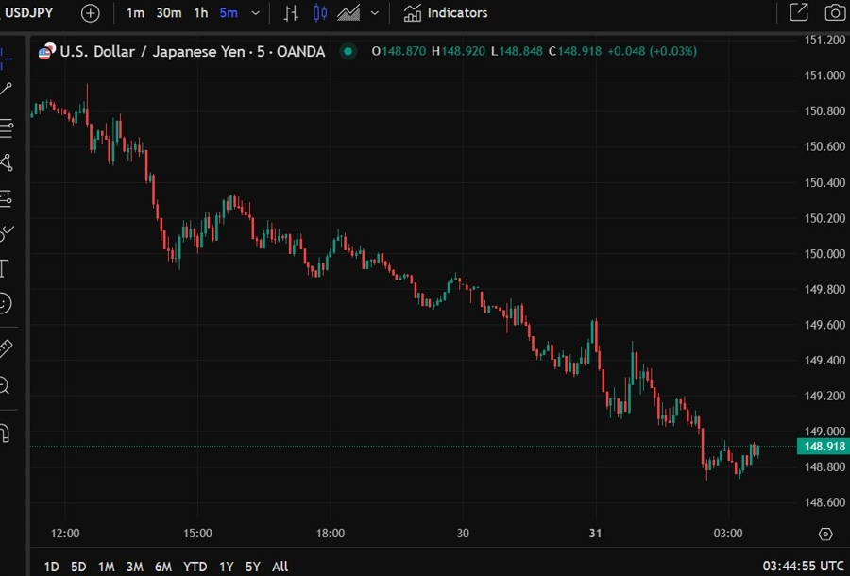Switch to the 30m timeframe
This screenshot has width=850, height=576.
point(169,13)
